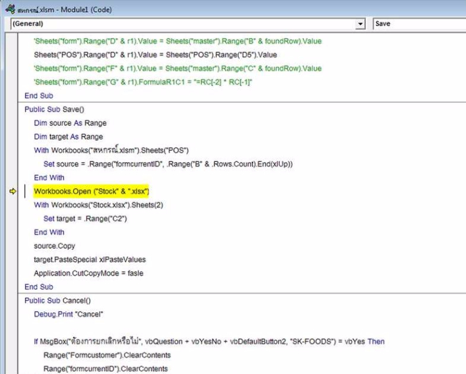The height and width of the screenshot is (374, 466).
Task: Open the Save procedure dropdown
Action: 419,24
